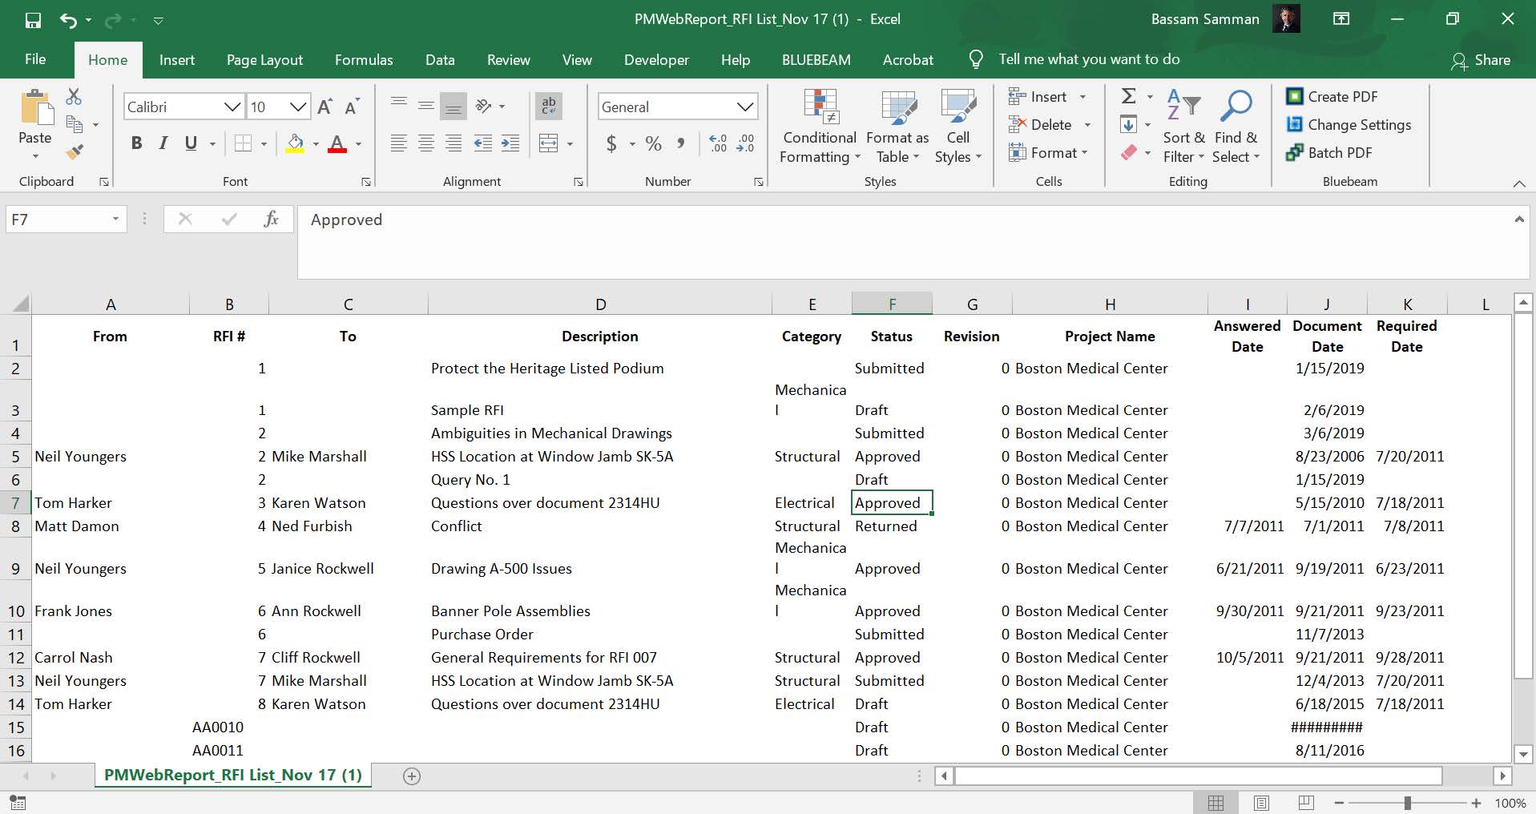1536x814 pixels.
Task: Expand the formula bar
Action: [1518, 220]
